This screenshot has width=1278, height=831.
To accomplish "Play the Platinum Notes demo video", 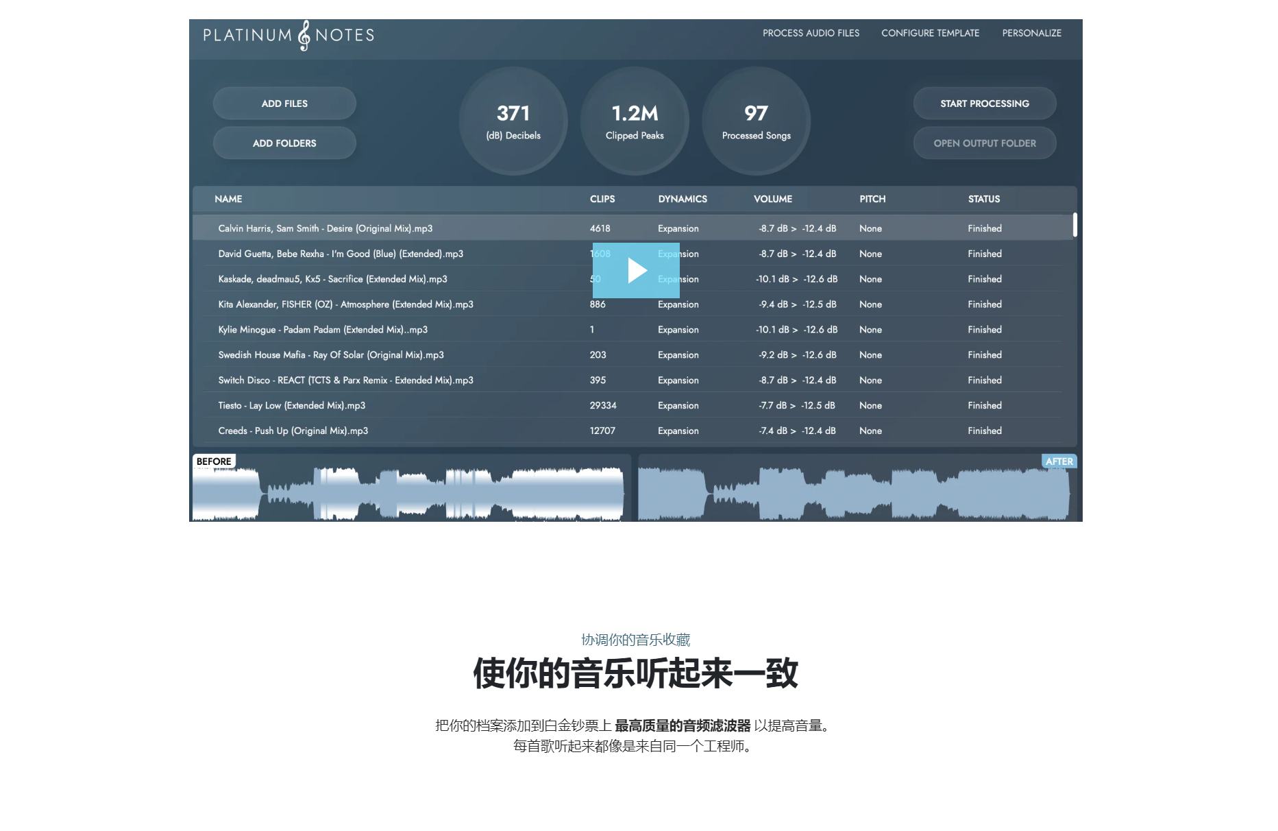I will 636,270.
